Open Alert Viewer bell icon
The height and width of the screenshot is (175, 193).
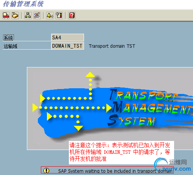pyautogui.click(x=50, y=16)
